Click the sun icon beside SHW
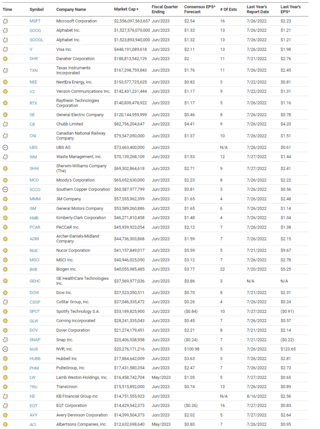 (5, 168)
